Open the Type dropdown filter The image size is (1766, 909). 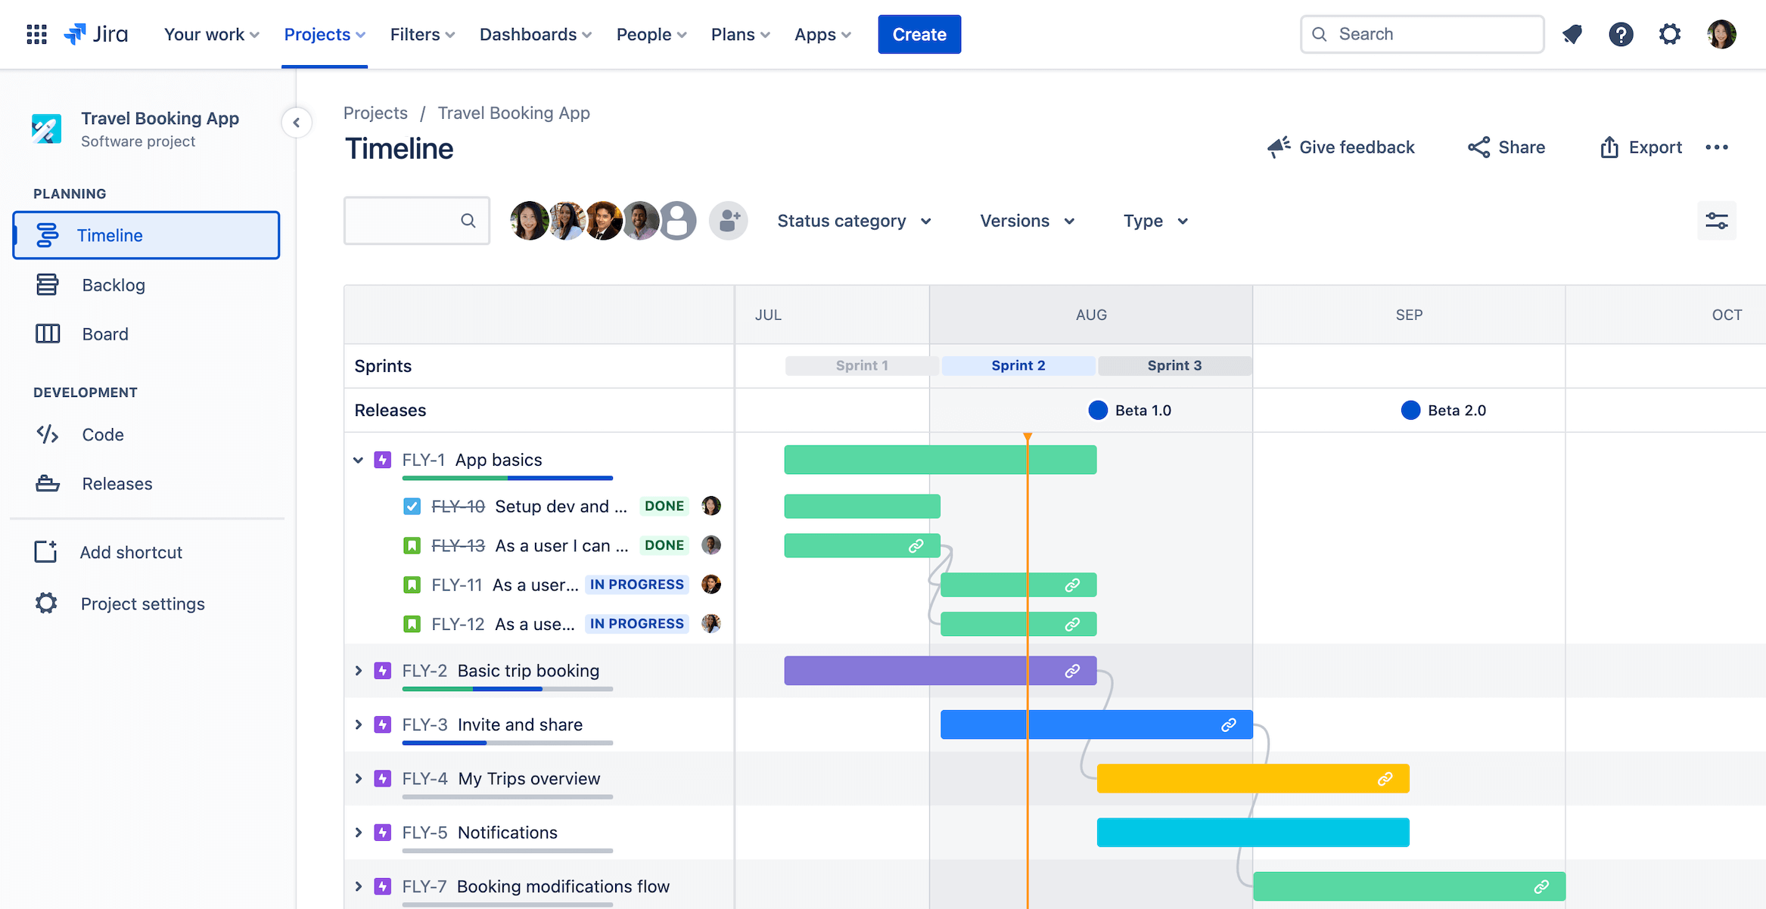click(x=1157, y=220)
